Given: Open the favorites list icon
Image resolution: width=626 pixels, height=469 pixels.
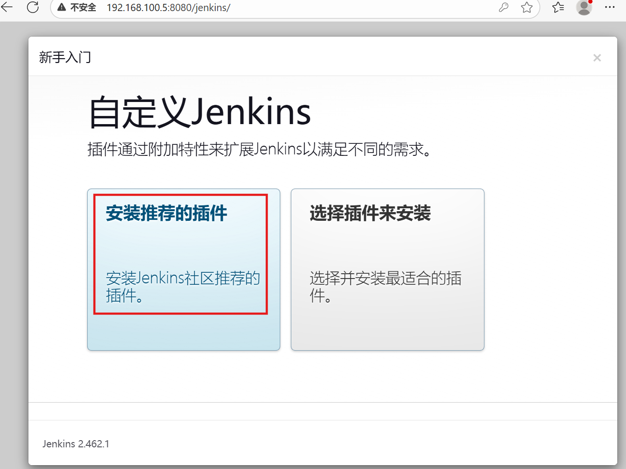Looking at the screenshot, I should (558, 7).
